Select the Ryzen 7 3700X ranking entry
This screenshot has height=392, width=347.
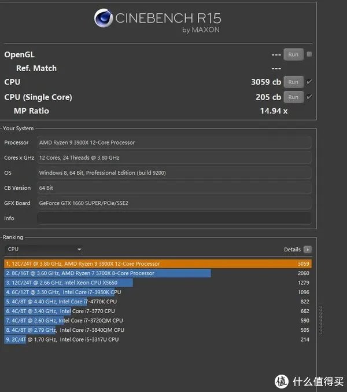[x=157, y=273]
